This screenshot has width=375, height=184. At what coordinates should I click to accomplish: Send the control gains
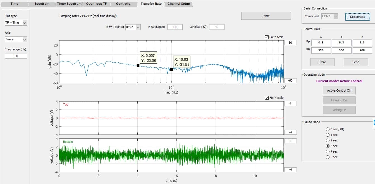tap(356, 62)
